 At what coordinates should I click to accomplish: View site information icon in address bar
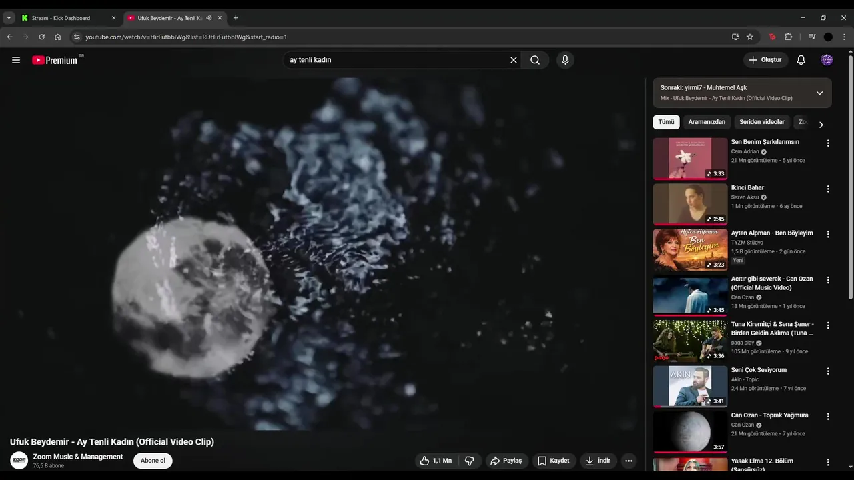coord(77,37)
